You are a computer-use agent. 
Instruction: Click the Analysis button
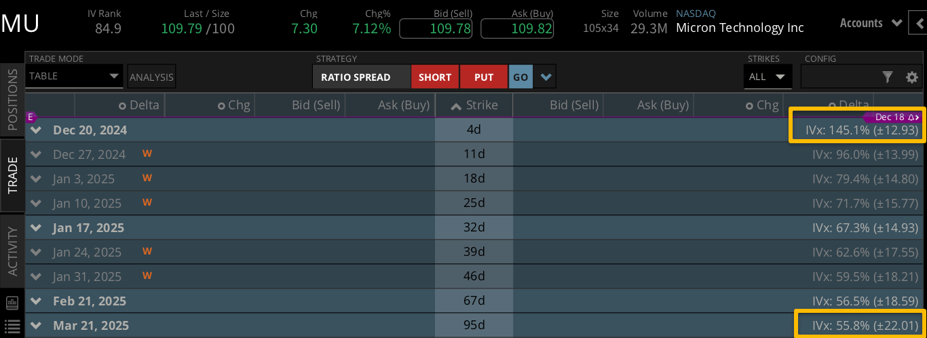(151, 77)
